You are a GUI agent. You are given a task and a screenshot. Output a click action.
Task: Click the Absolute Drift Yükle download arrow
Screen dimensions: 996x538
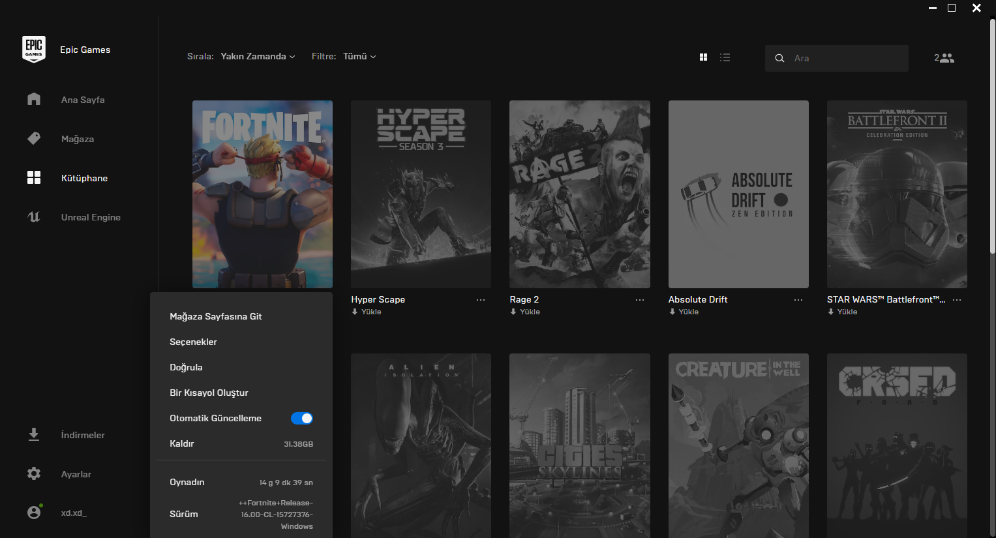click(x=672, y=312)
